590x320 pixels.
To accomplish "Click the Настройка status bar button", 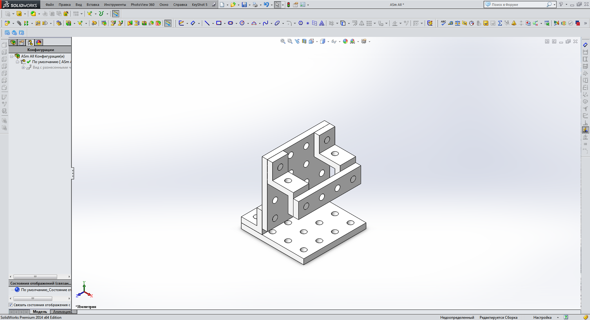I will tap(542, 318).
